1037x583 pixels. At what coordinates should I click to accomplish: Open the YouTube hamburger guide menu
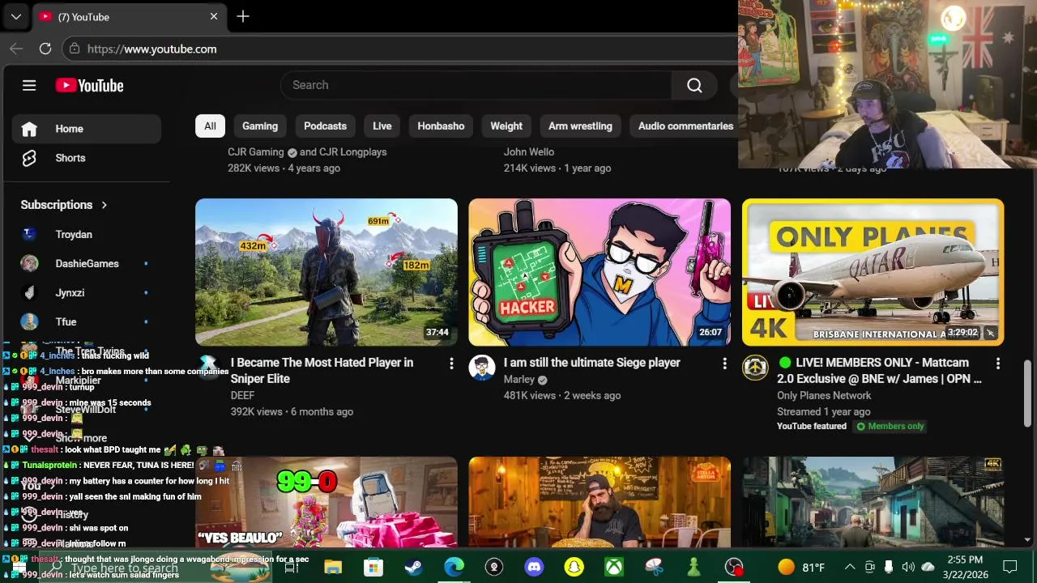click(29, 85)
